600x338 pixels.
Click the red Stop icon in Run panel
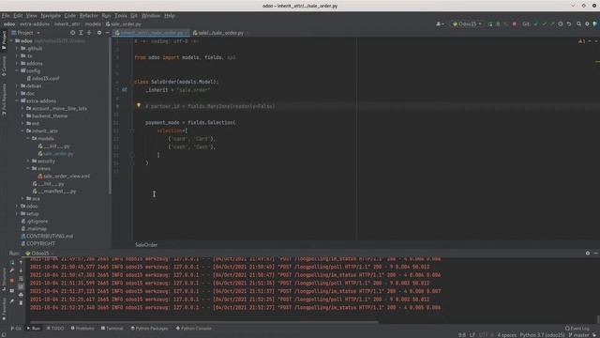tap(12, 280)
